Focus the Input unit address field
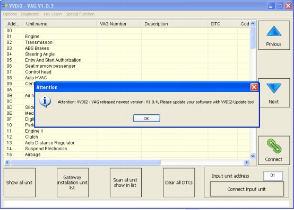294x210 pixels. pyautogui.click(x=273, y=176)
